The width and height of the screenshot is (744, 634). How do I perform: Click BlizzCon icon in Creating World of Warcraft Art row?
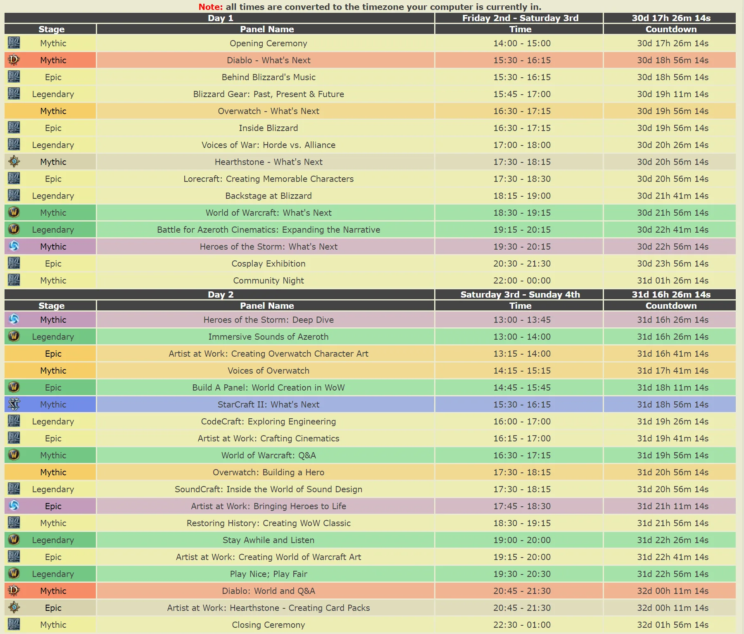click(x=14, y=556)
